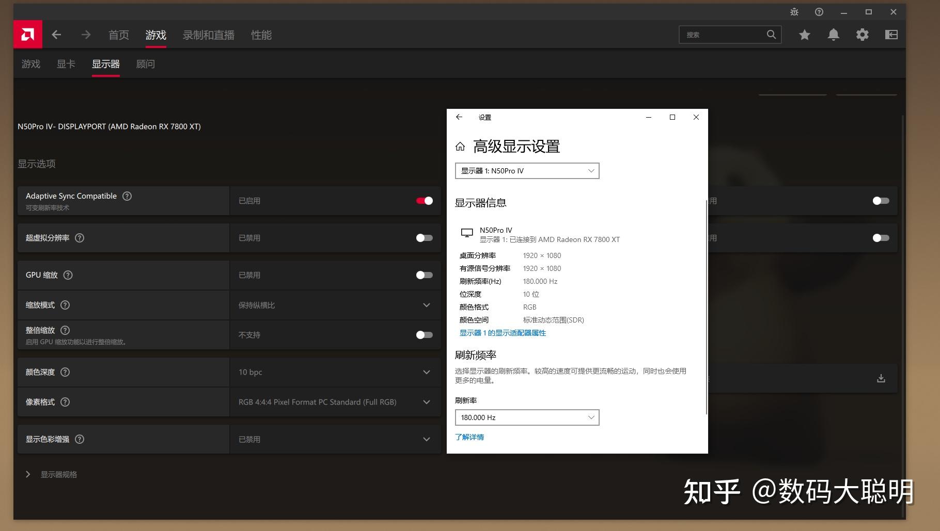Open 显示器 1 的显示适配器属性 link

point(503,333)
